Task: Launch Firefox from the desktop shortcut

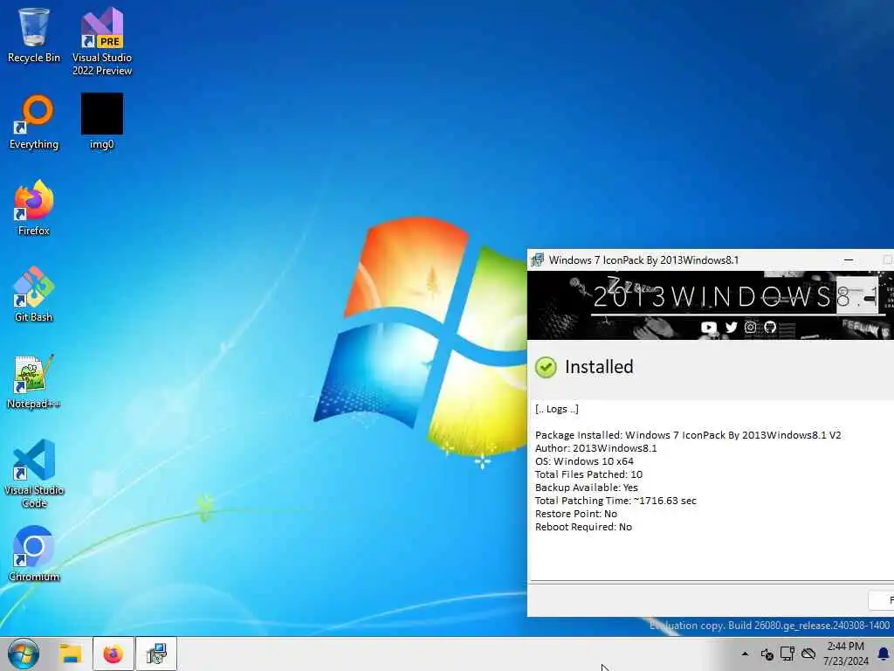Action: tap(34, 208)
